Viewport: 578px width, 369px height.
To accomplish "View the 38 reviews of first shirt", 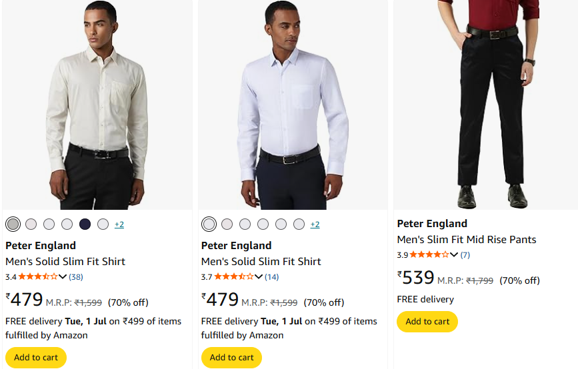I will [76, 277].
